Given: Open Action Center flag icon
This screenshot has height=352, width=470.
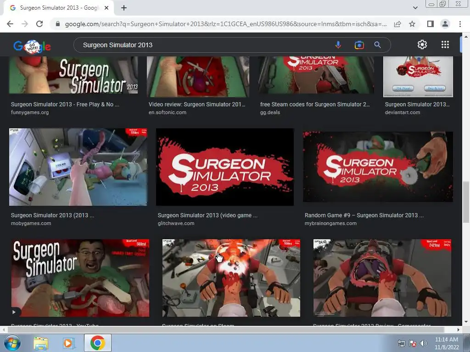Looking at the screenshot, I should (x=413, y=343).
